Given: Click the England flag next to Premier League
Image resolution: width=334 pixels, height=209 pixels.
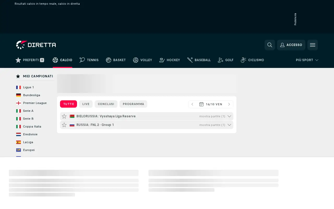Looking at the screenshot, I should (19, 103).
